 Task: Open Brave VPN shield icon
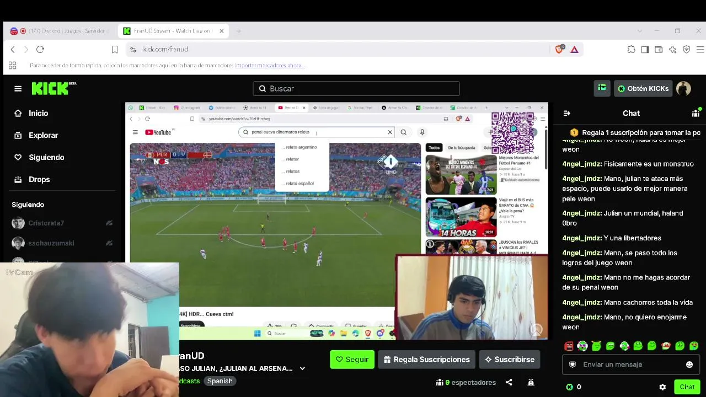(687, 50)
